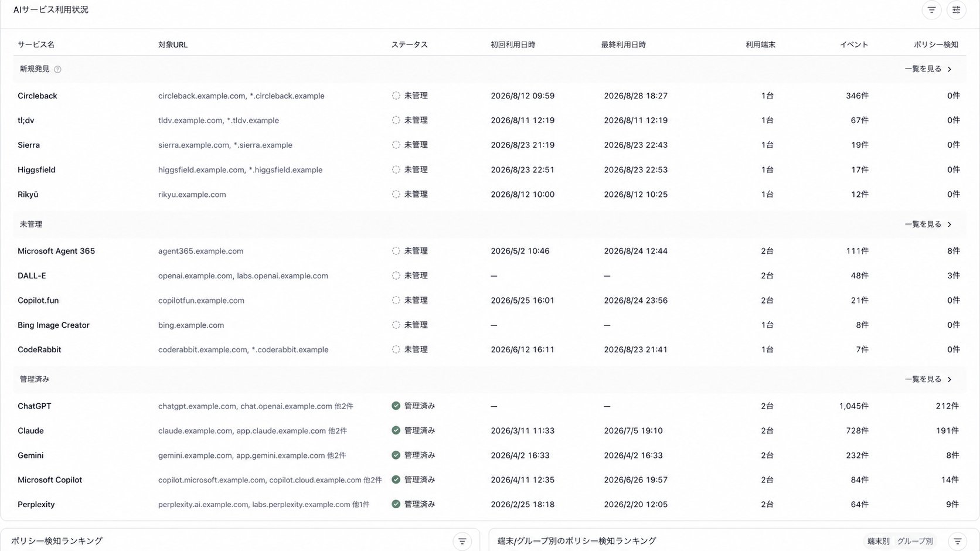
Task: Open filter icon in ポリシー検知ランキング panel
Action: (462, 541)
